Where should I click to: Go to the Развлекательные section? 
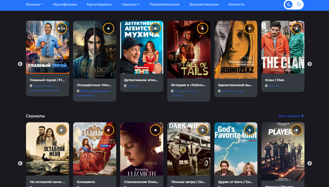(164, 4)
